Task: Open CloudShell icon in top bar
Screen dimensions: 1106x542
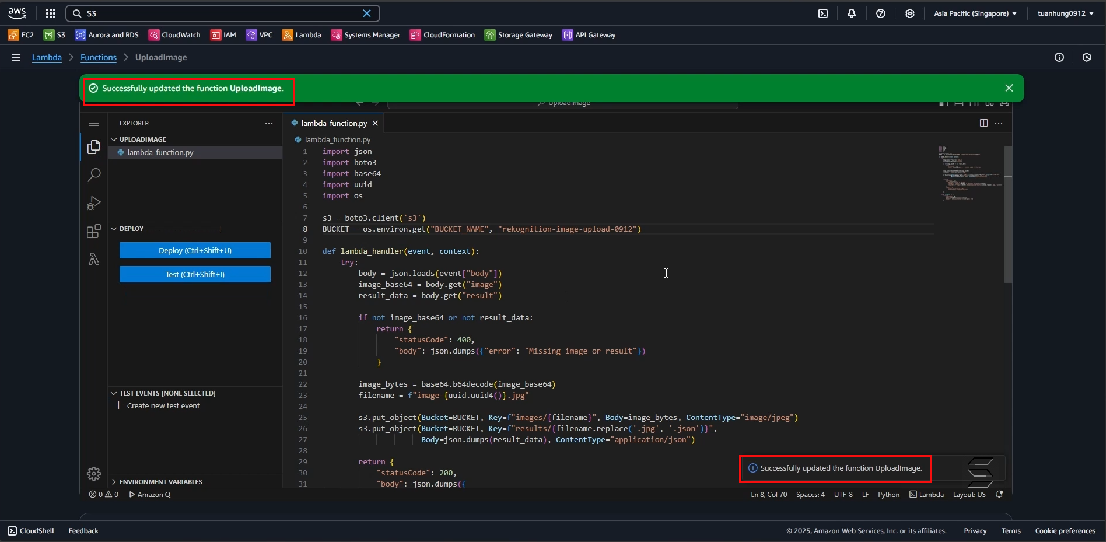Action: pyautogui.click(x=823, y=13)
